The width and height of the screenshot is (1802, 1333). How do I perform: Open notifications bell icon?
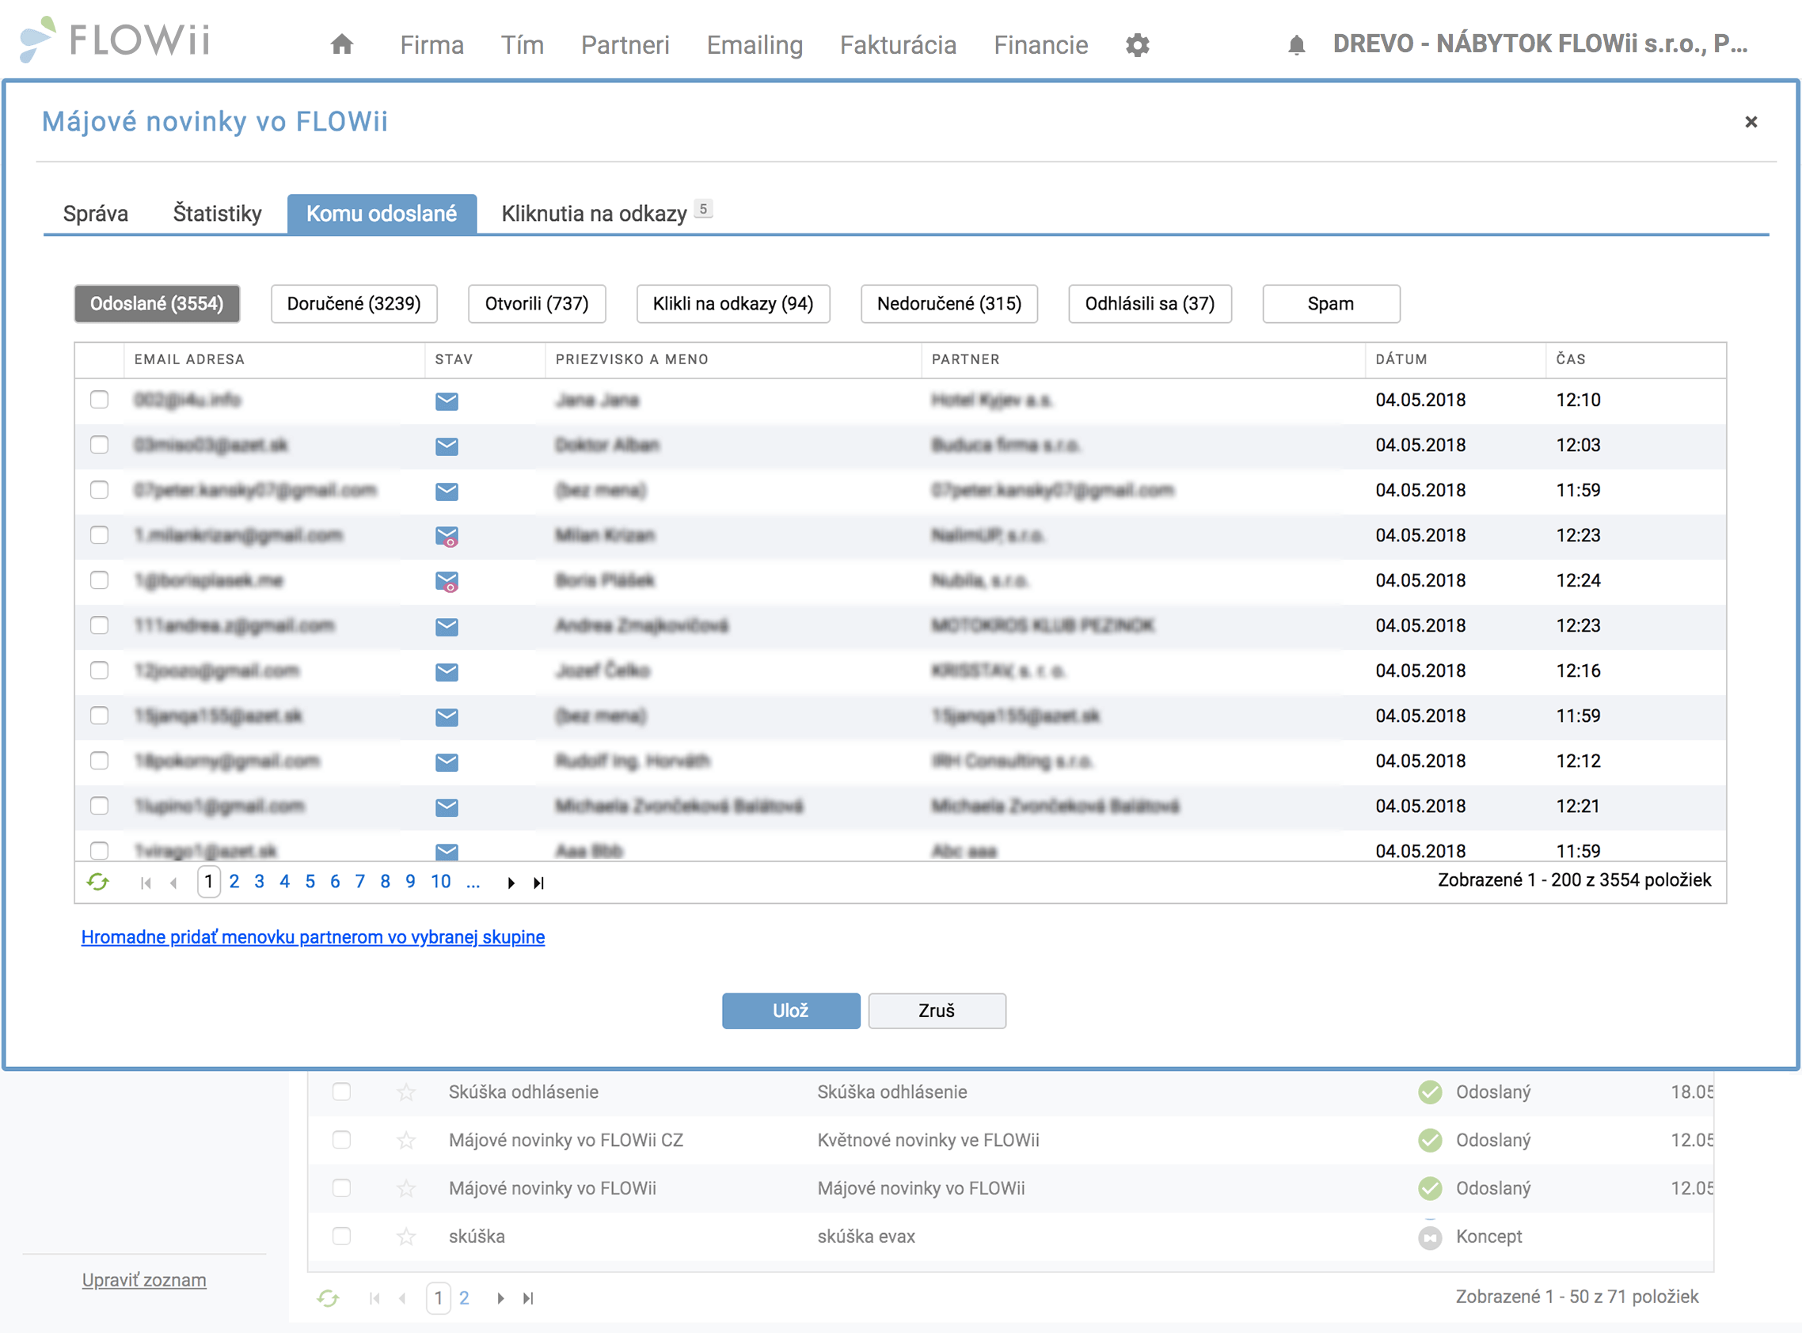point(1296,44)
